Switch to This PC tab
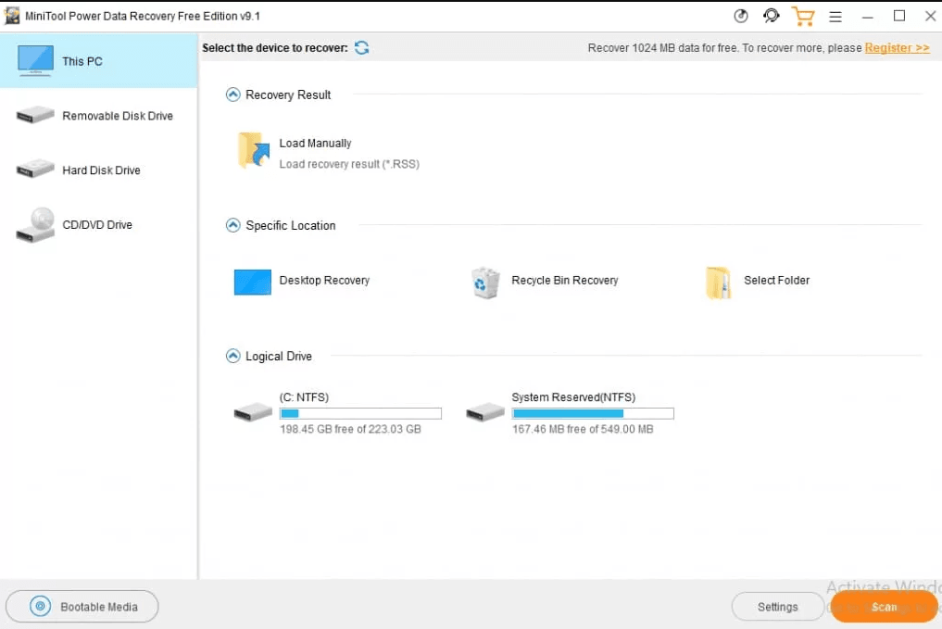 click(x=98, y=61)
